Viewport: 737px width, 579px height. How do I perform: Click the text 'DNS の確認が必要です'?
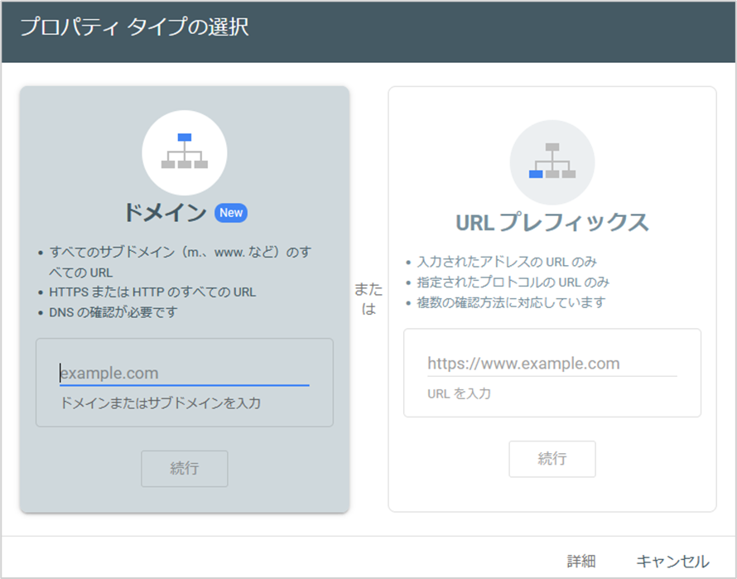[113, 312]
